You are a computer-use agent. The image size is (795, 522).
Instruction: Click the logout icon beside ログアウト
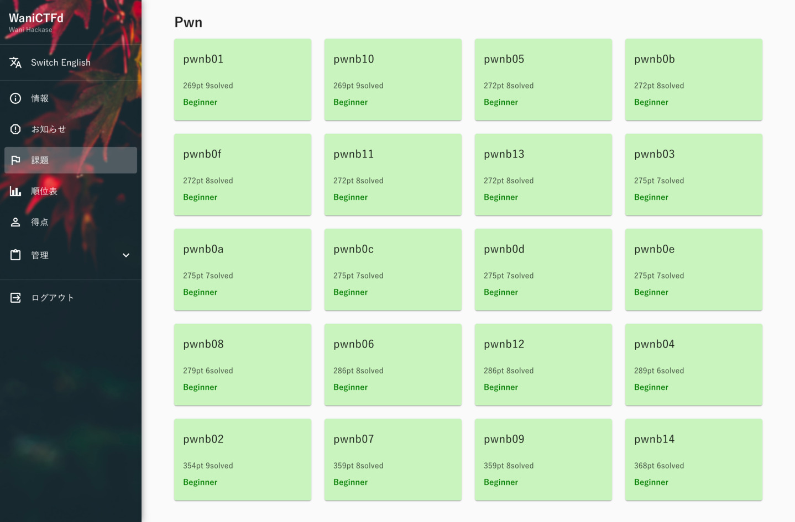pos(15,298)
